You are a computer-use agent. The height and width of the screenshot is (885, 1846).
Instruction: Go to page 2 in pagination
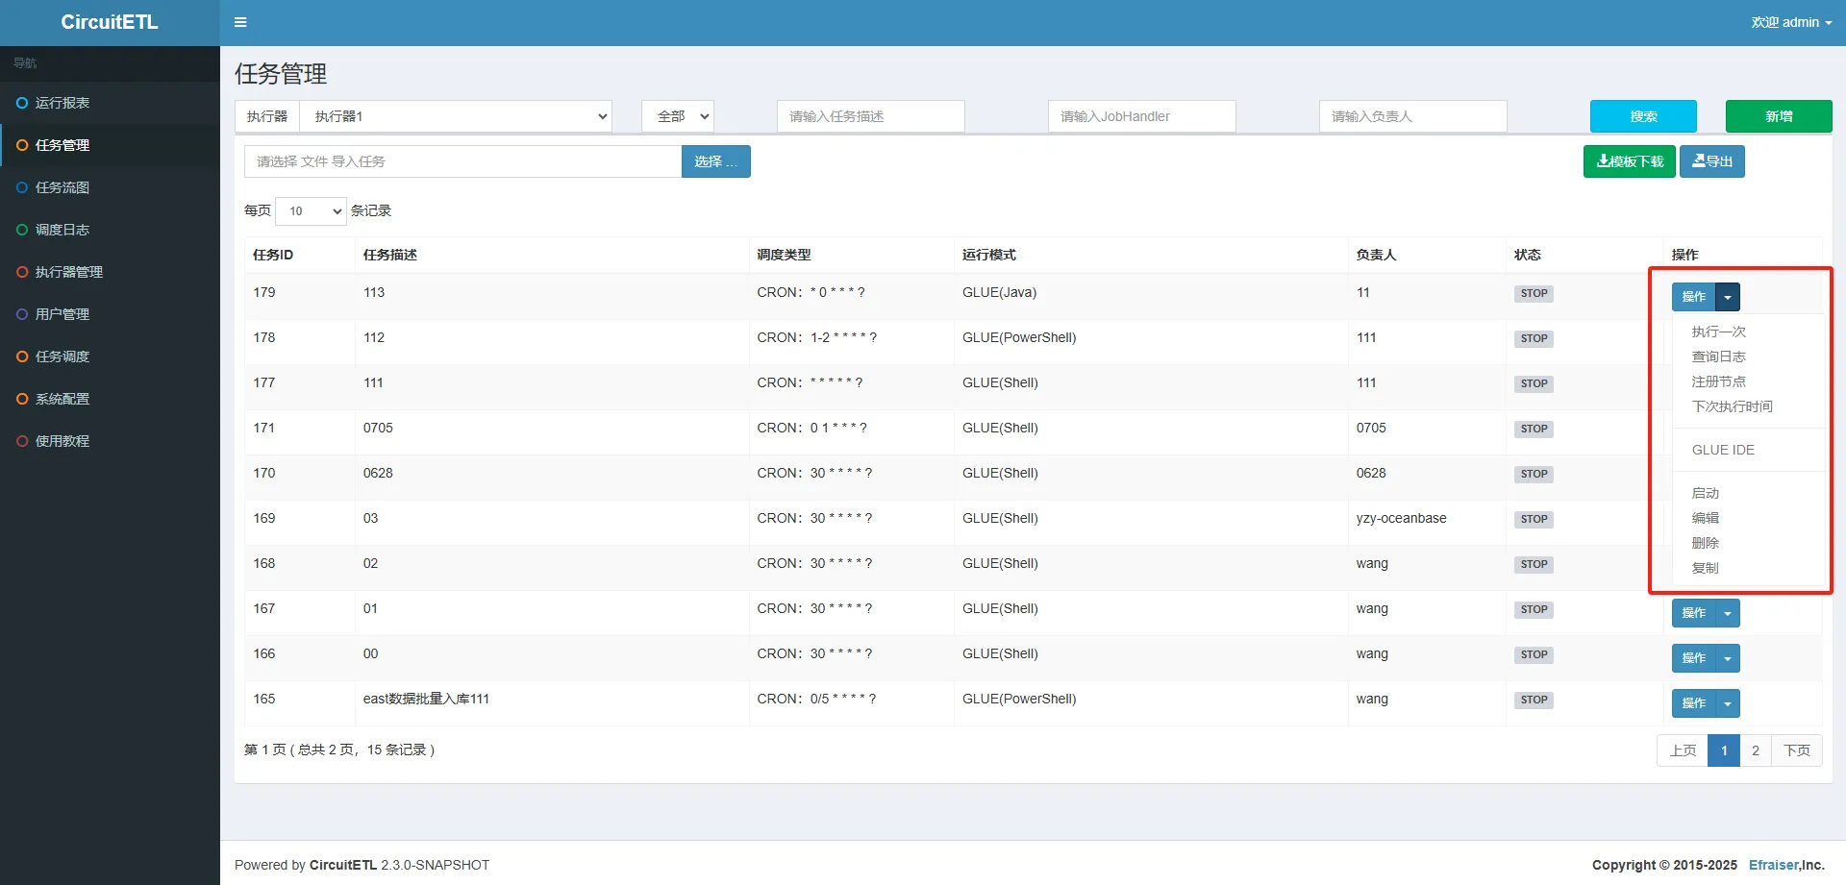(1755, 750)
